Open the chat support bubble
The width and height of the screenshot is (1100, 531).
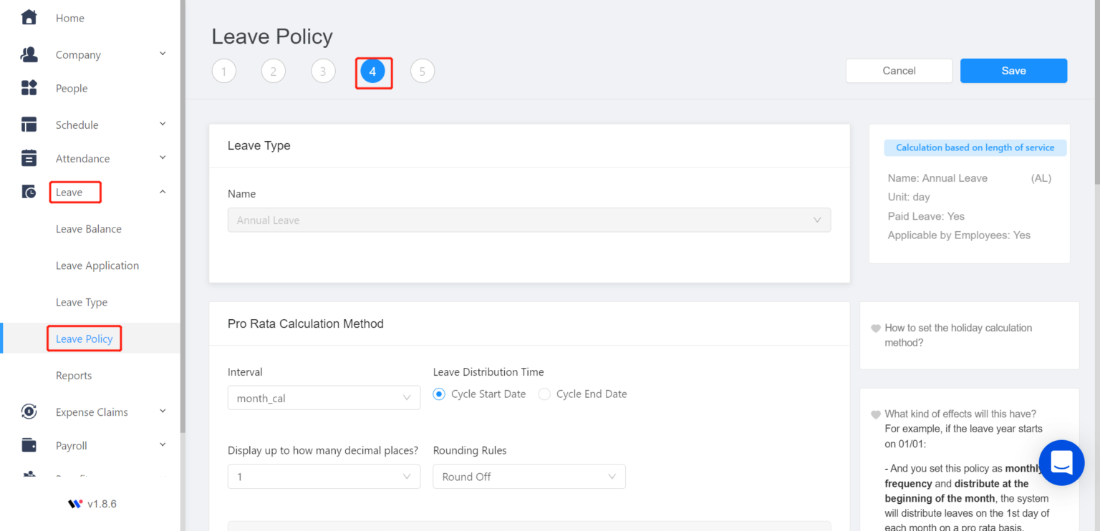[1061, 462]
